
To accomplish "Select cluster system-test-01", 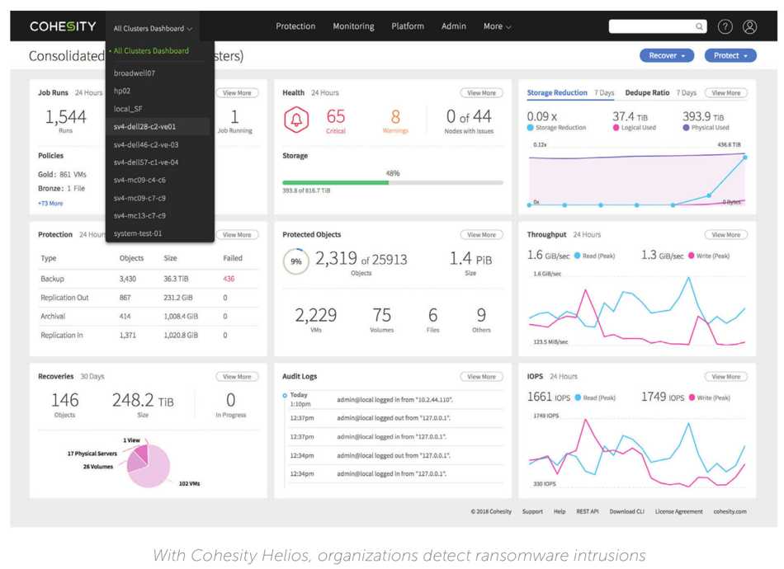I will (x=138, y=233).
